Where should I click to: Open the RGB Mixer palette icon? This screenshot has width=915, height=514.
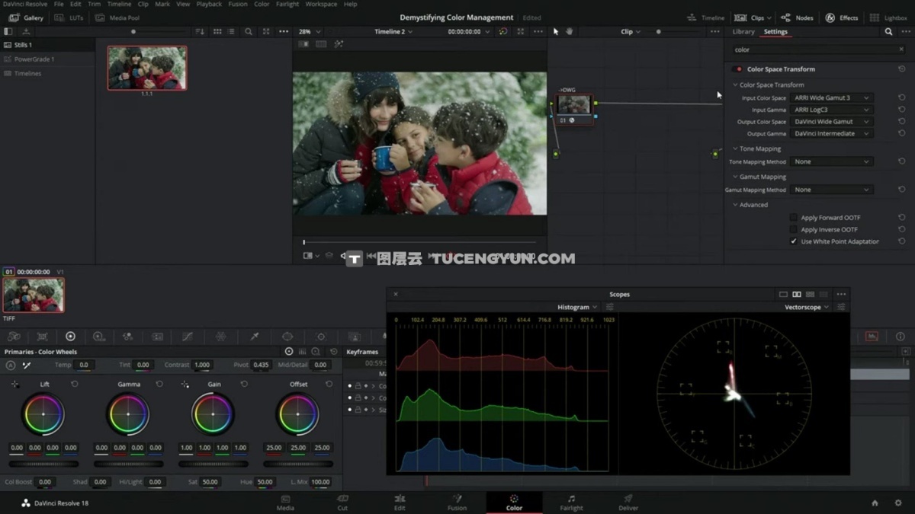point(127,337)
